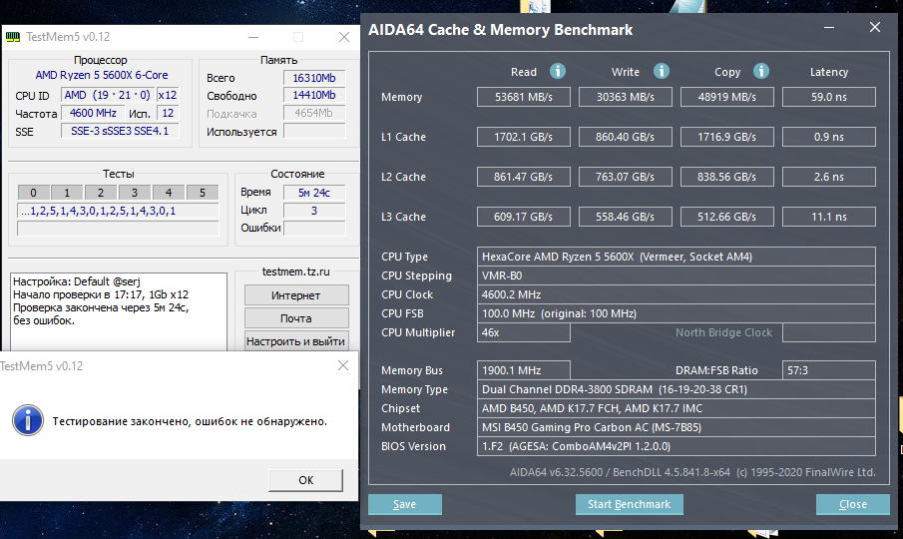Click the TestMem5 log text area
This screenshot has width=903, height=539.
119,311
